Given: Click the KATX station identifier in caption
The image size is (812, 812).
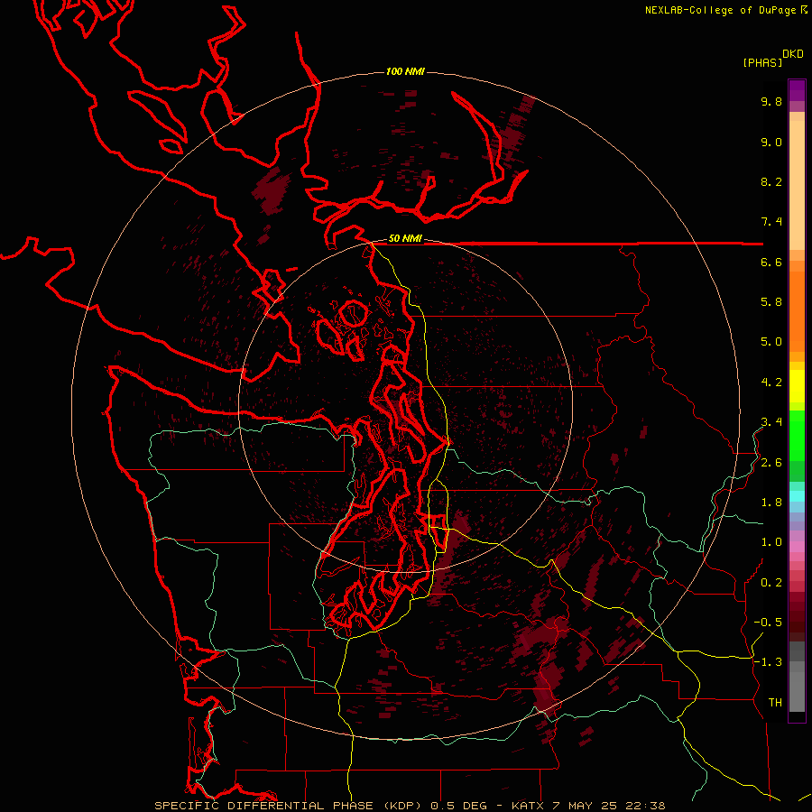Looking at the screenshot, I should pos(528,806).
